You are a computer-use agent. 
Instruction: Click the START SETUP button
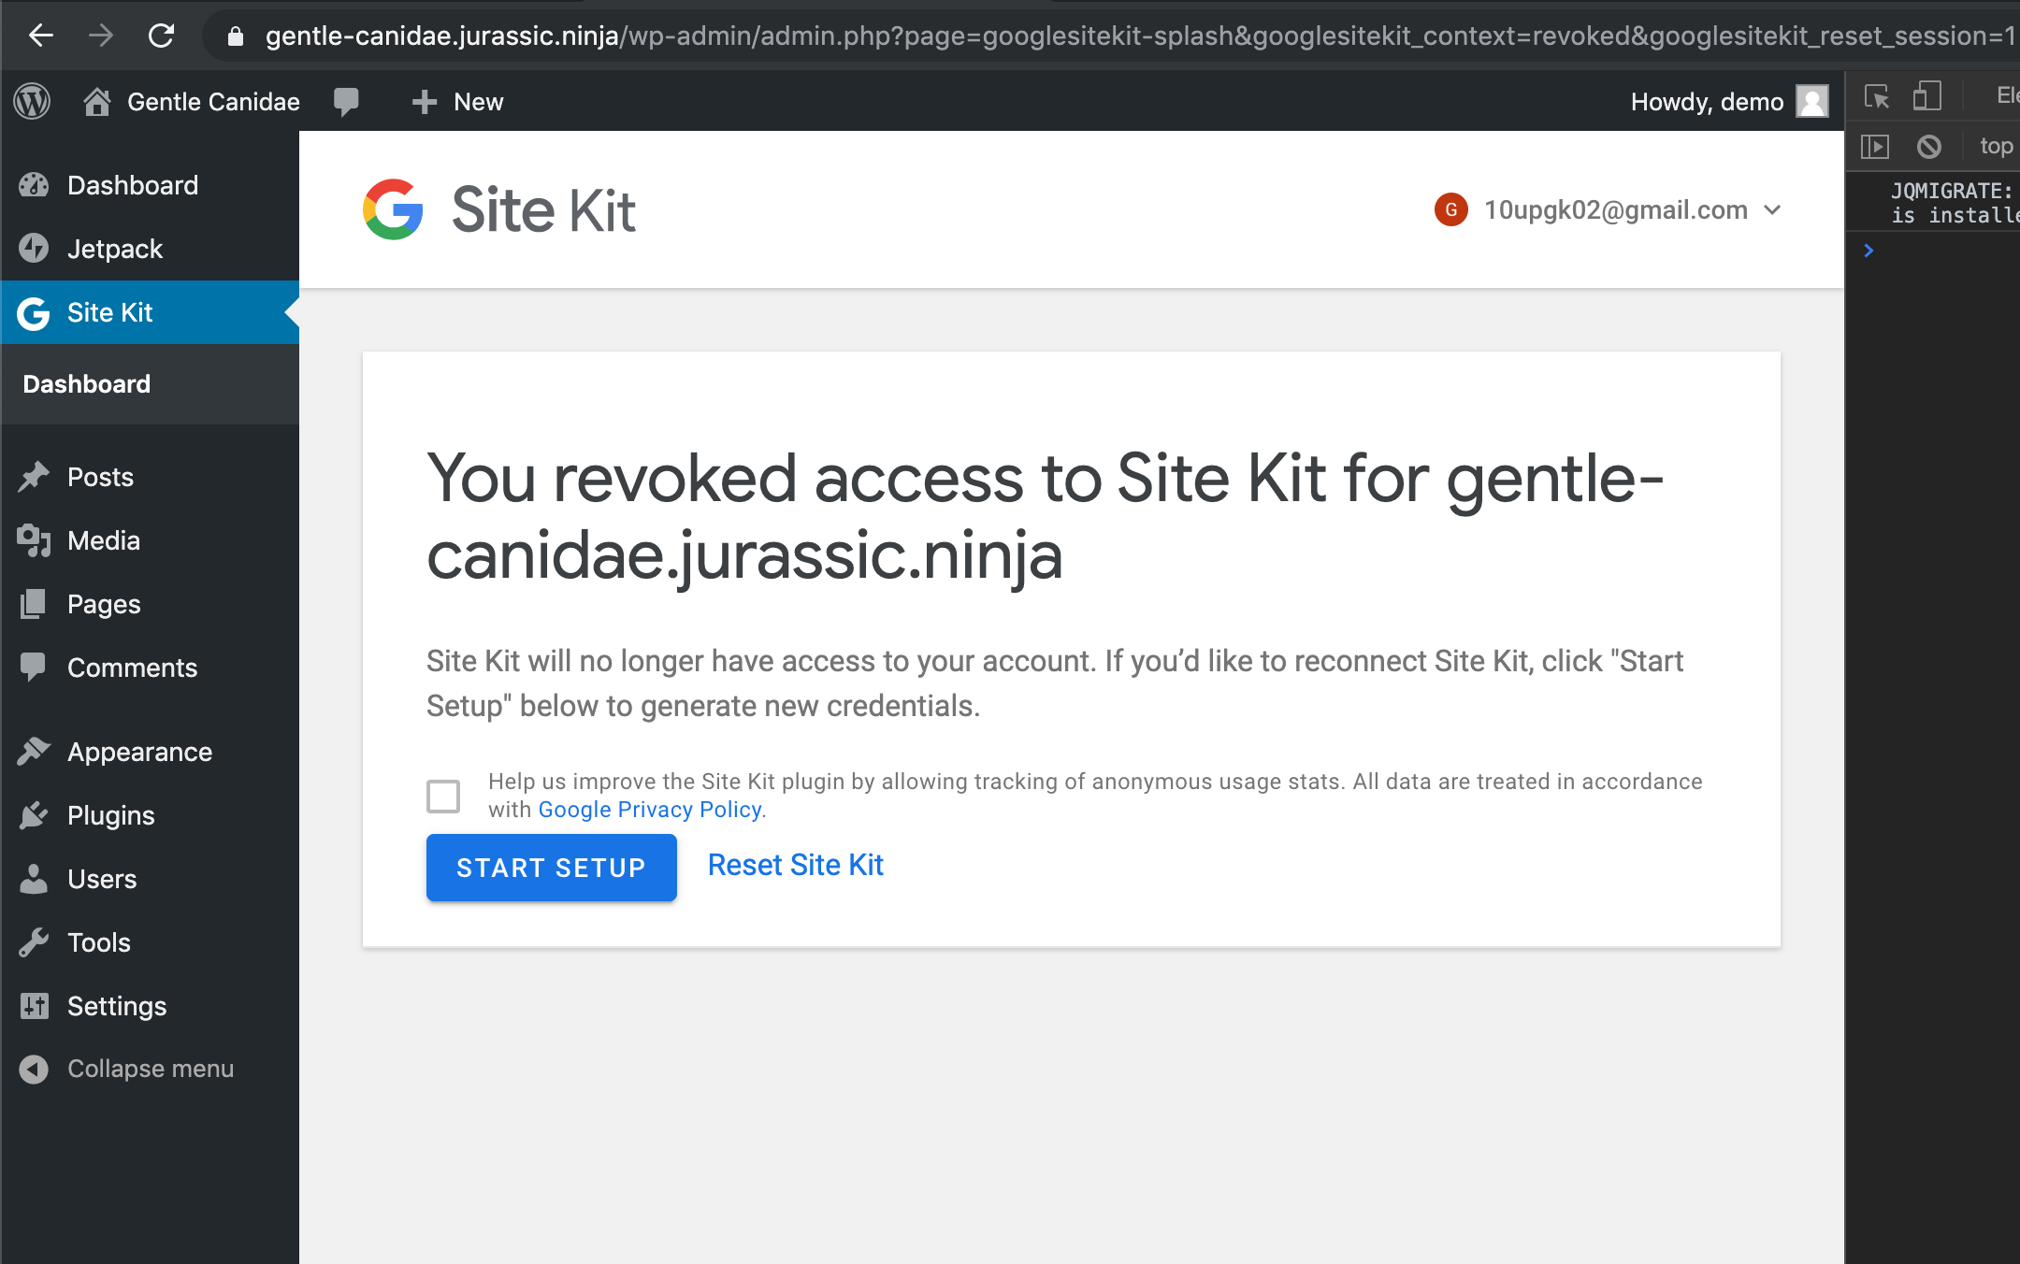tap(552, 868)
